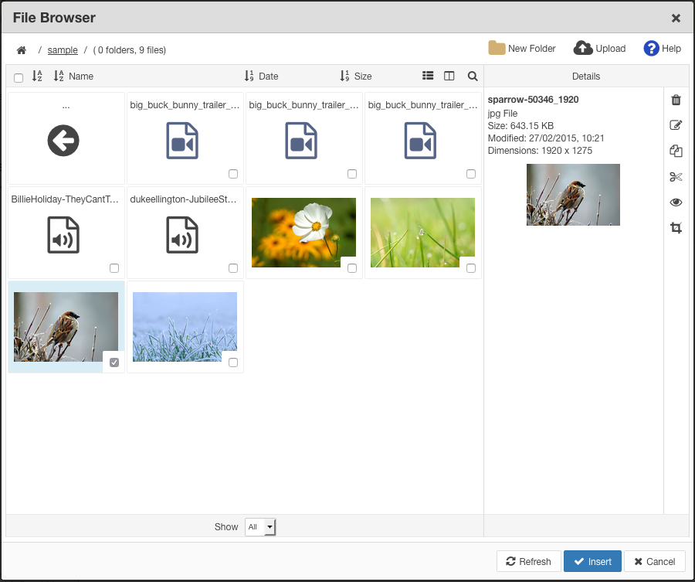Delete the selected file using trash icon
Viewport: 695px width, 582px height.
tap(676, 100)
